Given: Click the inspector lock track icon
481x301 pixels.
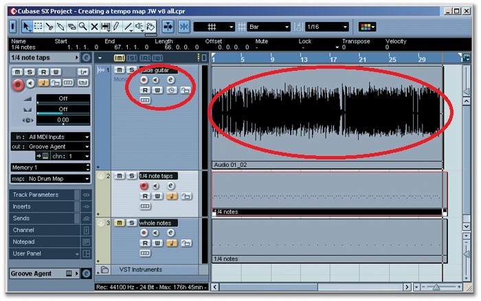Looking at the screenshot, I should pyautogui.click(x=56, y=82).
